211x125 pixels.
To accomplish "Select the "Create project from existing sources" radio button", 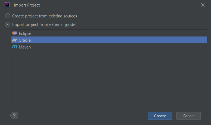I will [8, 16].
